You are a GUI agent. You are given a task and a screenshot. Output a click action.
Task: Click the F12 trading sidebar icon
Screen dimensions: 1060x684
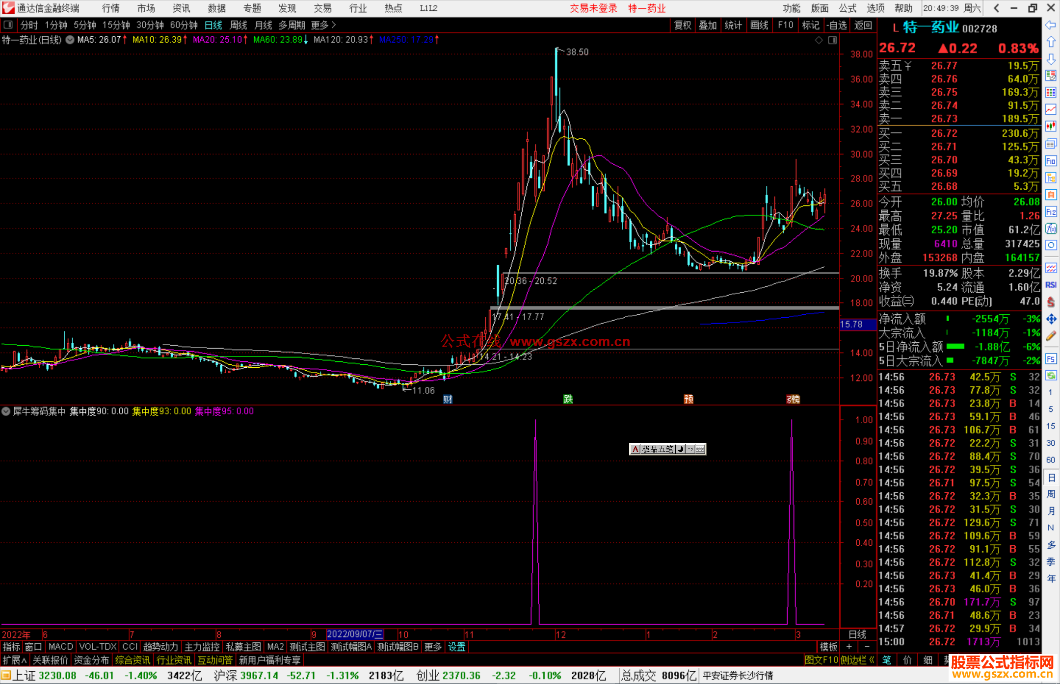(1051, 212)
